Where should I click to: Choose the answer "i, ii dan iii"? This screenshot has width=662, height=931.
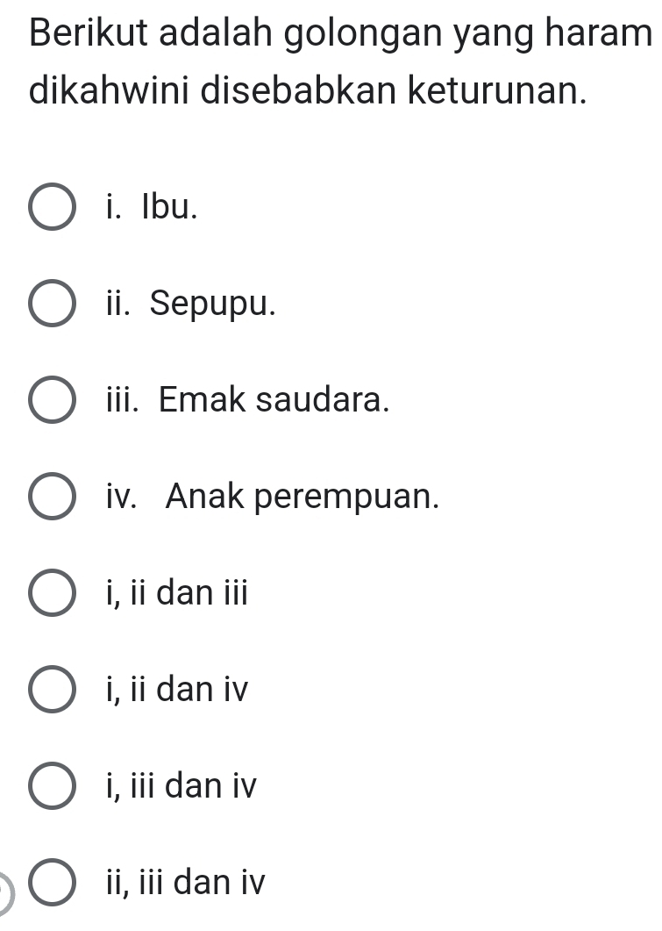point(53,593)
